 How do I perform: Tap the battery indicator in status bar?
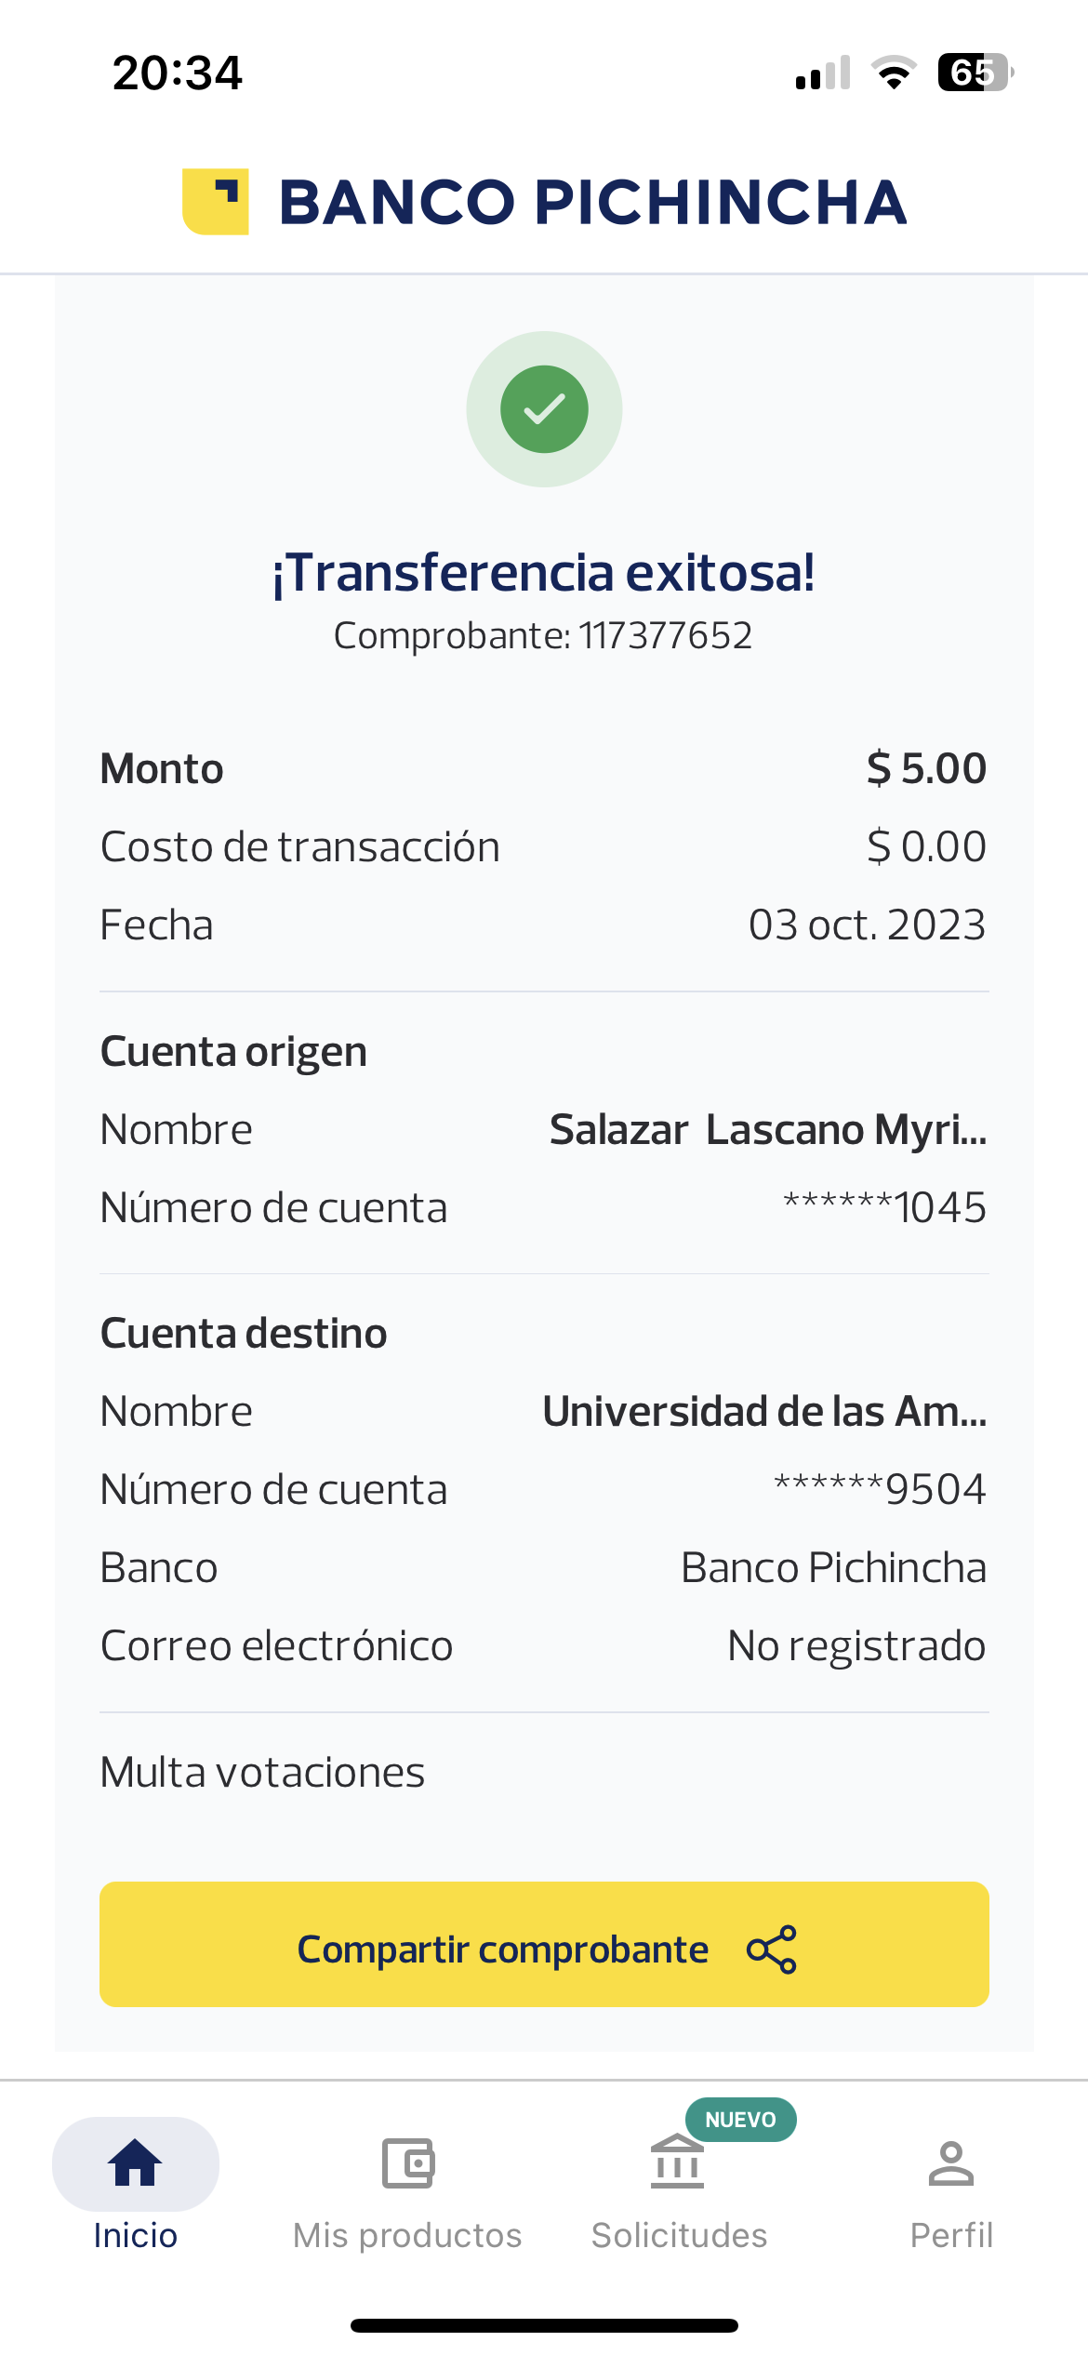coord(975,73)
